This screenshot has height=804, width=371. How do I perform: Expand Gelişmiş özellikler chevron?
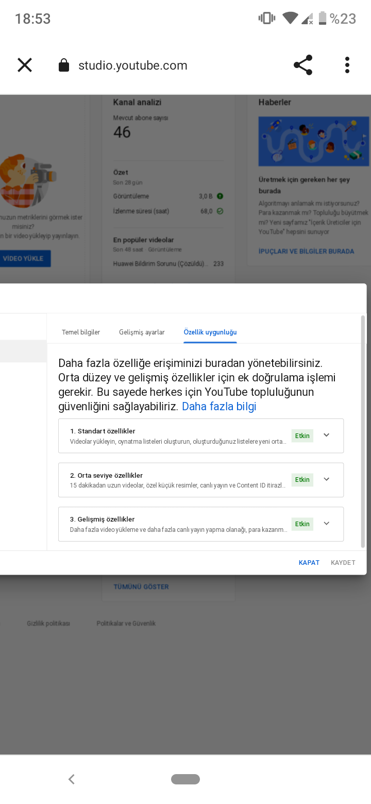(326, 524)
